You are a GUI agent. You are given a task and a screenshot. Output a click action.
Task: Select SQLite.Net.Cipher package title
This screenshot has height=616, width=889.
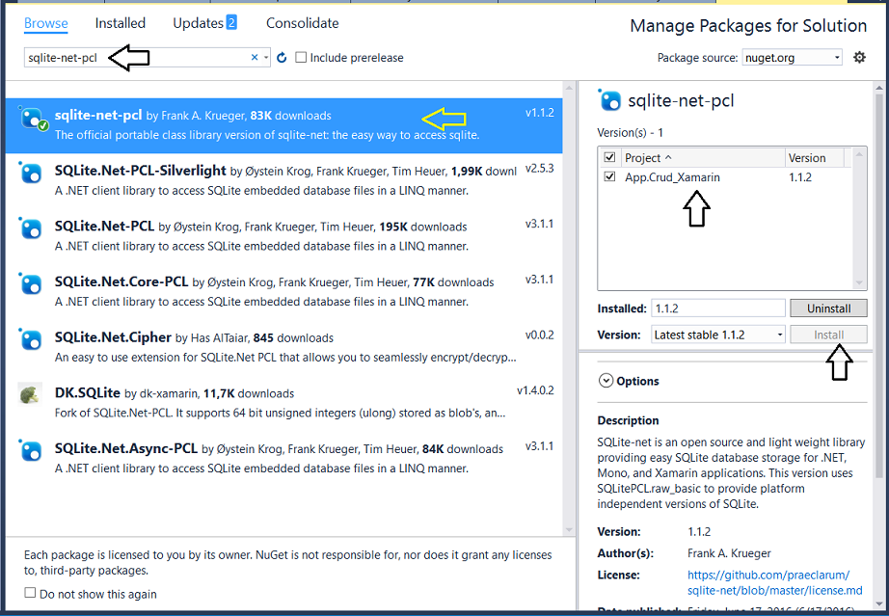[x=113, y=337]
